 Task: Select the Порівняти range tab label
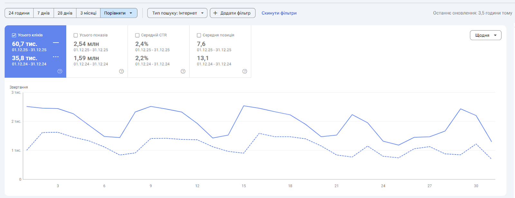(115, 13)
